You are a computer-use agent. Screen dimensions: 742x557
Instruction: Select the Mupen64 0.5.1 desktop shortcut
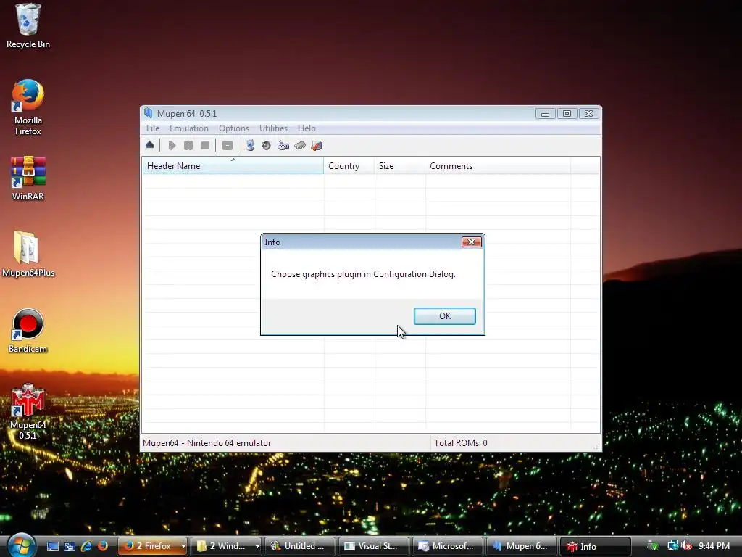click(x=28, y=412)
